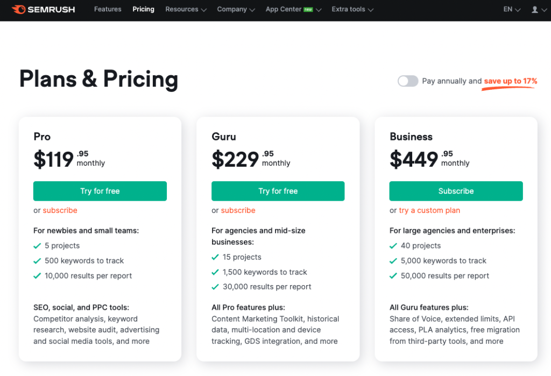This screenshot has height=376, width=551.
Task: Click the checkmark beside '40 projects'
Action: click(x=393, y=246)
